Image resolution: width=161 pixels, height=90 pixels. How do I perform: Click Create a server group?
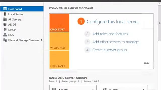click(110, 50)
